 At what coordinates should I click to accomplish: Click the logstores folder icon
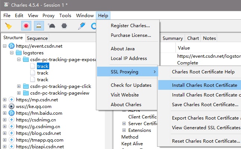click(x=19, y=53)
